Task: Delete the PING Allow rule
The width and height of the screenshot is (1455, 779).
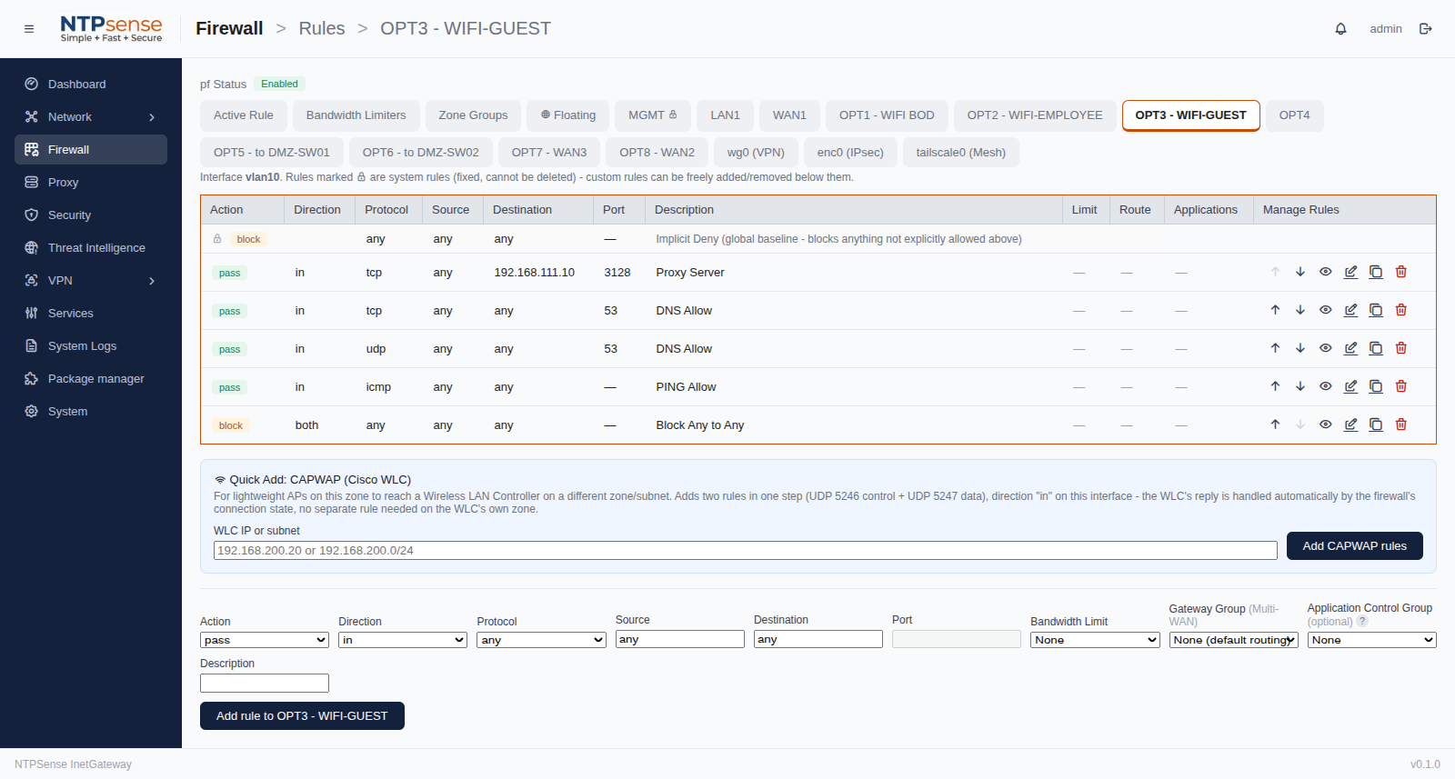Action: click(x=1401, y=386)
